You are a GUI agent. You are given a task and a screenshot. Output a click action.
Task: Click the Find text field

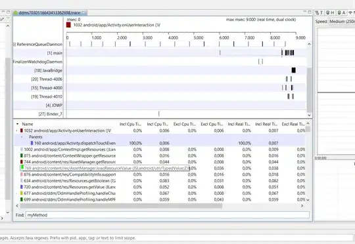(x=168, y=215)
